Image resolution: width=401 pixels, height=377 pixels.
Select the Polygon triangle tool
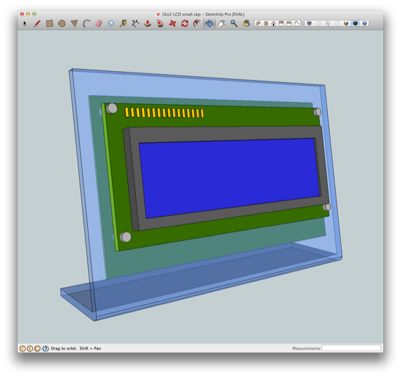click(x=74, y=23)
